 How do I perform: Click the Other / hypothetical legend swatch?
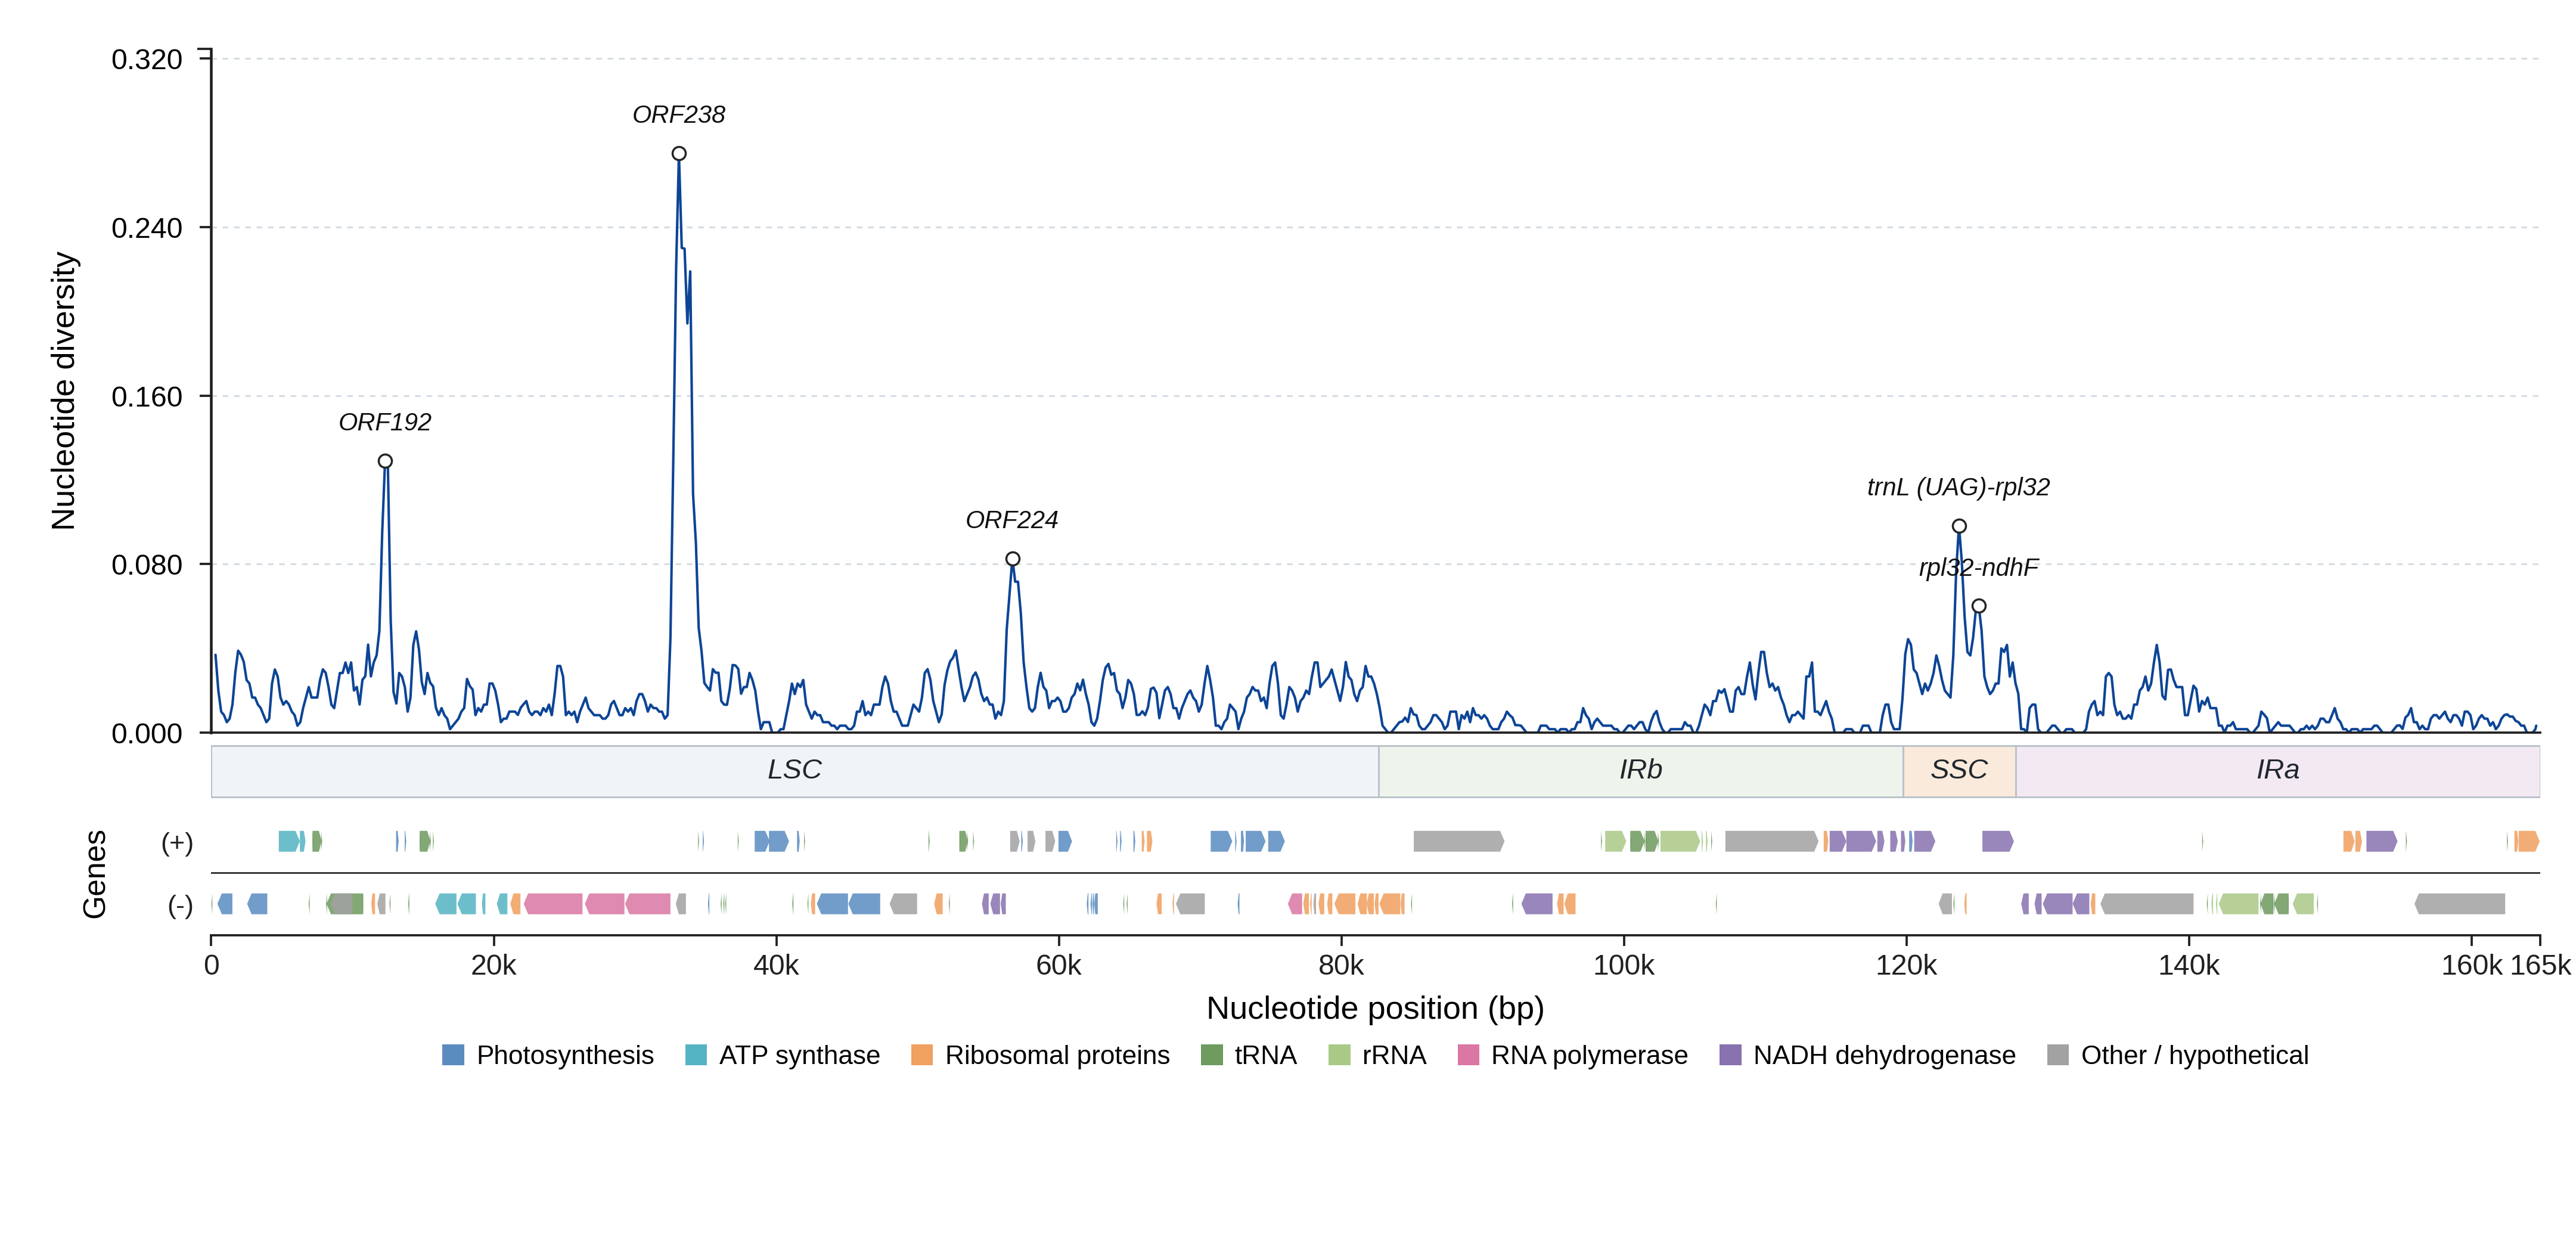coord(2058,1055)
